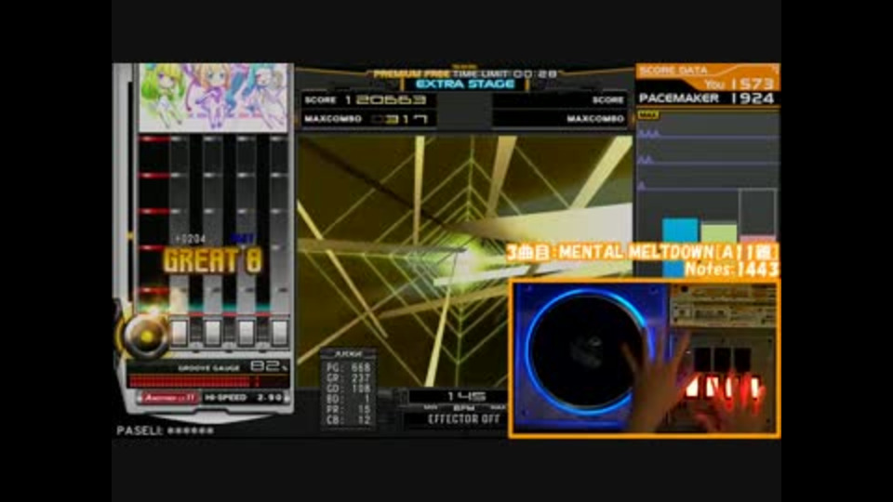Viewport: 893px width, 502px height.
Task: Click the BPM display "145"
Action: pyautogui.click(x=466, y=396)
